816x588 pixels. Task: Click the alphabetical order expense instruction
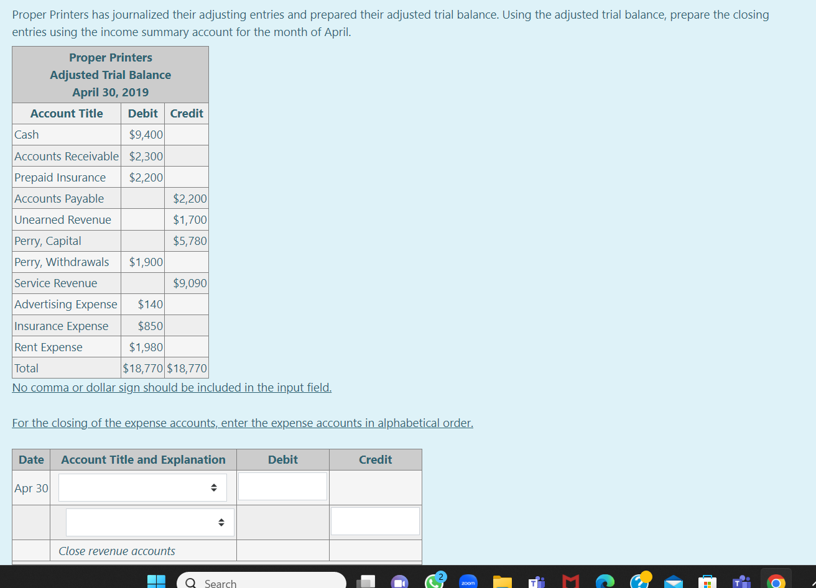pos(243,423)
